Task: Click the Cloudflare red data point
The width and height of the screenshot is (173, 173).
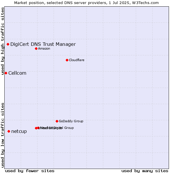Action: tap(67, 60)
